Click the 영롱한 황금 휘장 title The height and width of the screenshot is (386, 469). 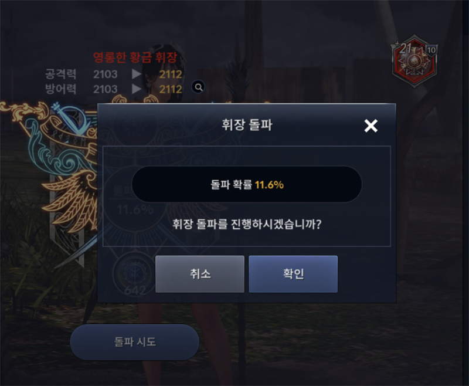click(135, 57)
